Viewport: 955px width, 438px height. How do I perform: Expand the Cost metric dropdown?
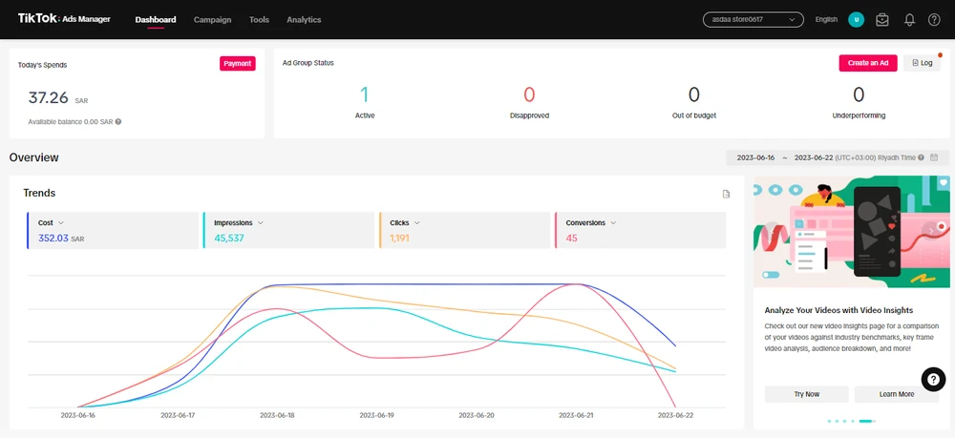[61, 223]
